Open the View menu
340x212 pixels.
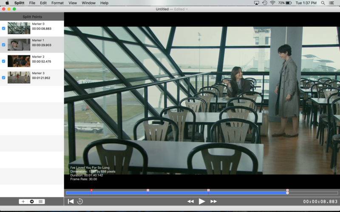73,3
